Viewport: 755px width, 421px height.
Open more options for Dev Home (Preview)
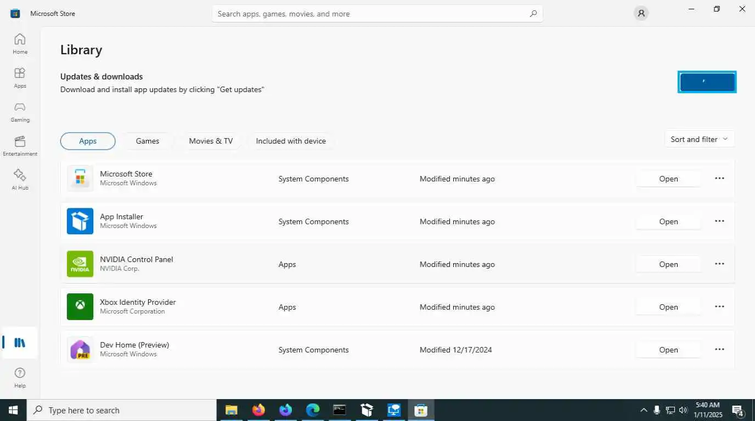pos(719,349)
